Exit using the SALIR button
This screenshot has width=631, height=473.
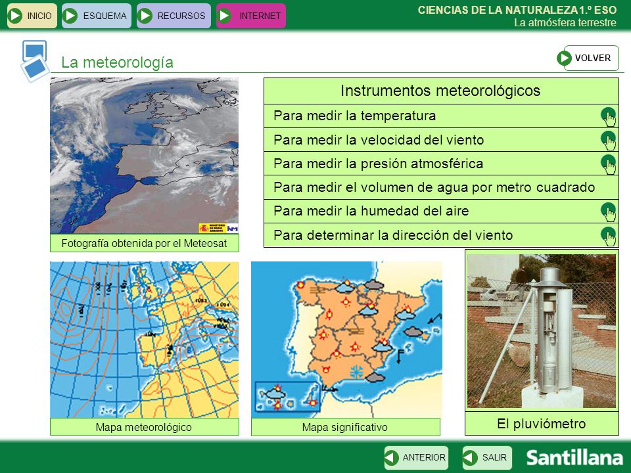tap(487, 457)
